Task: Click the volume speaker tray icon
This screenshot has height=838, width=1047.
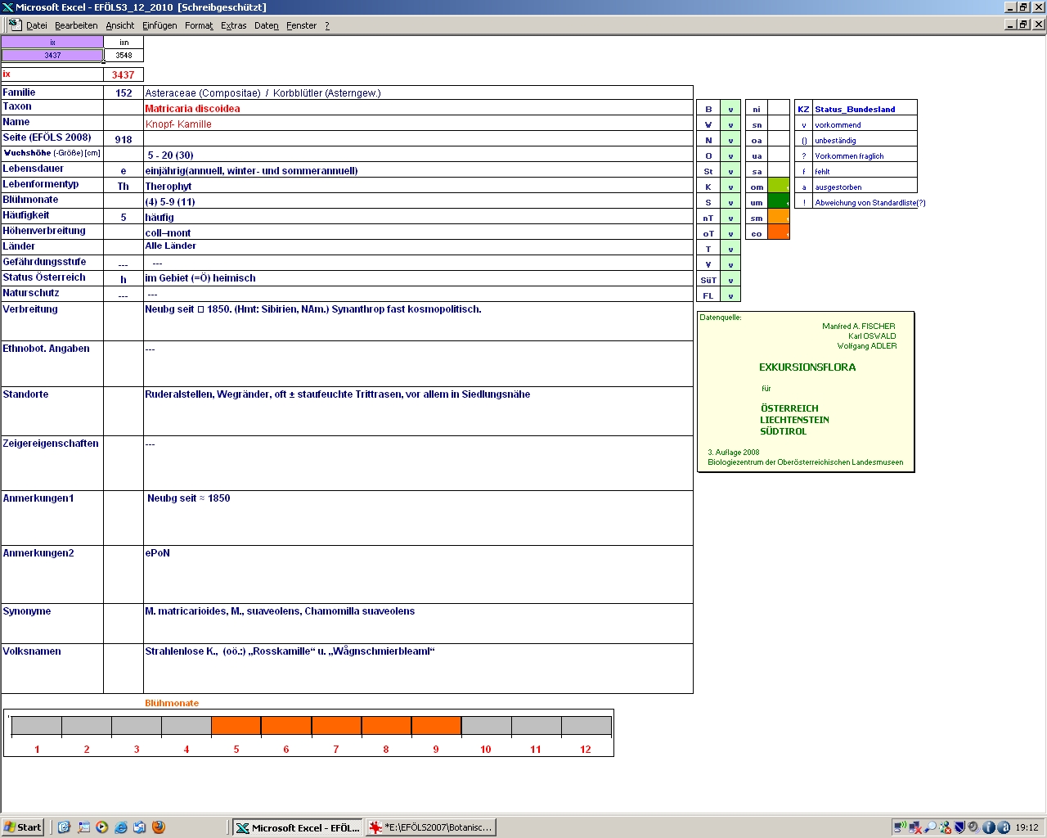Action: (x=974, y=827)
